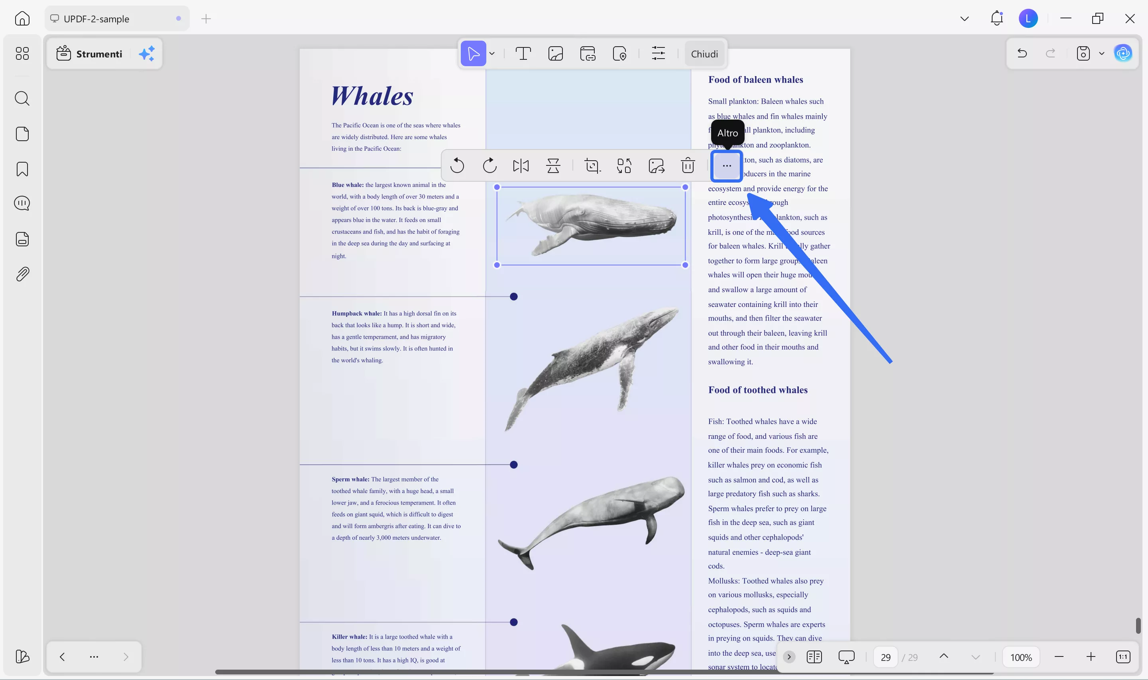The width and height of the screenshot is (1148, 680).
Task: Delete the selected image with trash icon
Action: point(688,165)
